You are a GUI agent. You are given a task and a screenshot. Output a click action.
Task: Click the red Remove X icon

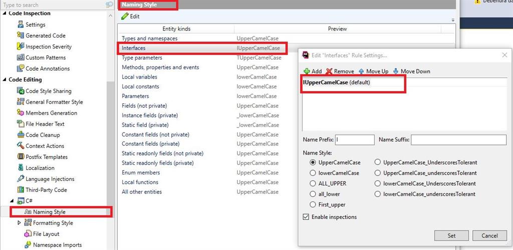pyautogui.click(x=329, y=71)
